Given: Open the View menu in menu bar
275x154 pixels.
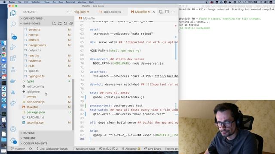Looking at the screenshot, I should (x=47, y=2).
